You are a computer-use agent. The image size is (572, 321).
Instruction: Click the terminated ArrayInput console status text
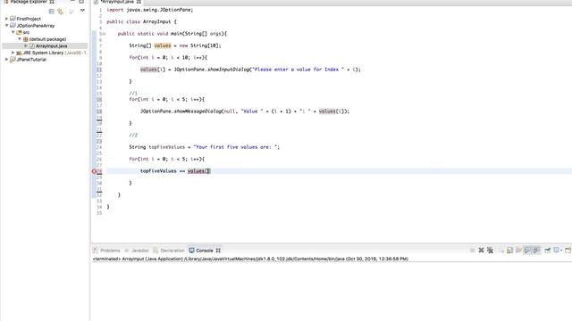click(x=250, y=259)
